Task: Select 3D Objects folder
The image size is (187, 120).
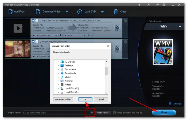Action: click(x=70, y=62)
